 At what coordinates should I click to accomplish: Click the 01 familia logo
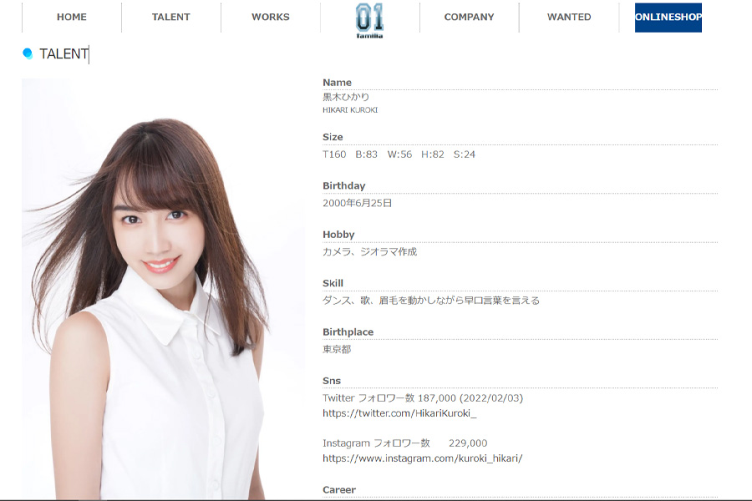(x=368, y=18)
